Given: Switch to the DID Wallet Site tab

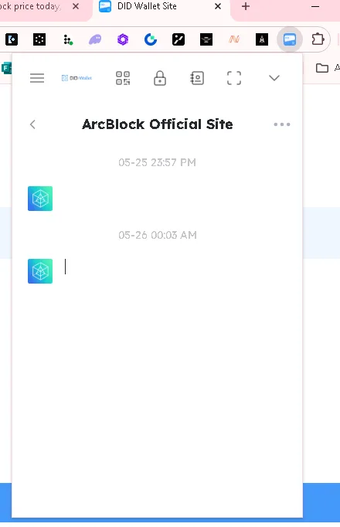Looking at the screenshot, I should click(x=147, y=6).
